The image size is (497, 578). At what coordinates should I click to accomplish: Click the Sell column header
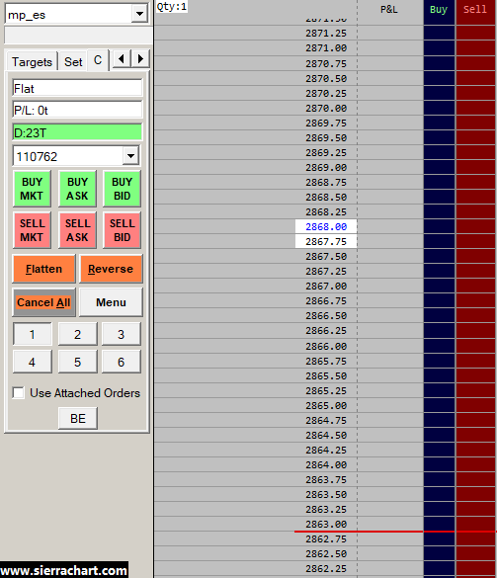pos(475,9)
